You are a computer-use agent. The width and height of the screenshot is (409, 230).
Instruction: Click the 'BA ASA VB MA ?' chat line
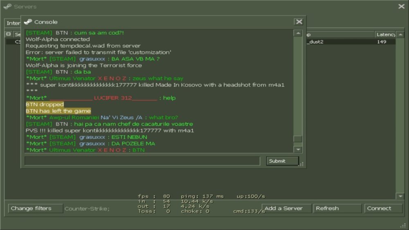coord(92,59)
